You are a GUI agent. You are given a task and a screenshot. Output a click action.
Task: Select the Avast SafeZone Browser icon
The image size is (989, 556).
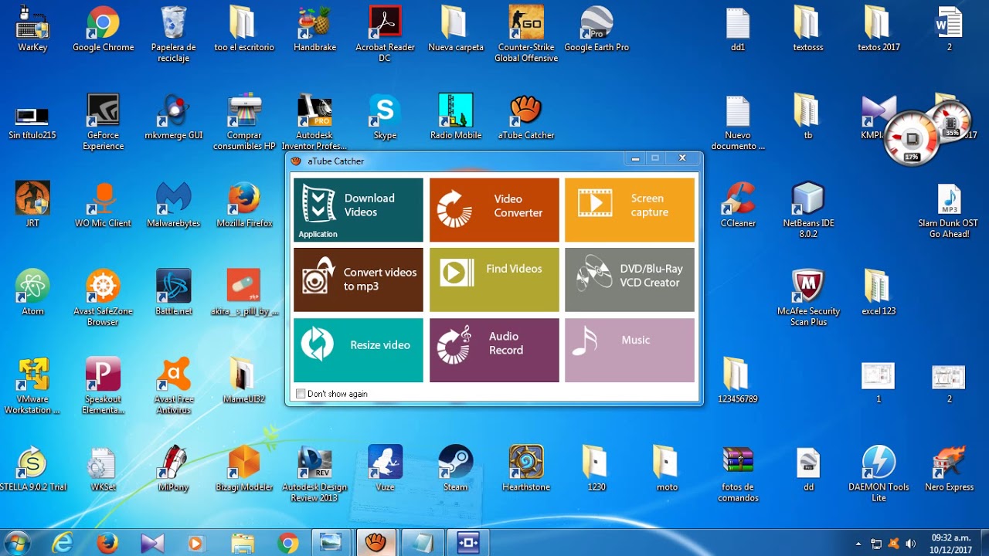point(103,299)
